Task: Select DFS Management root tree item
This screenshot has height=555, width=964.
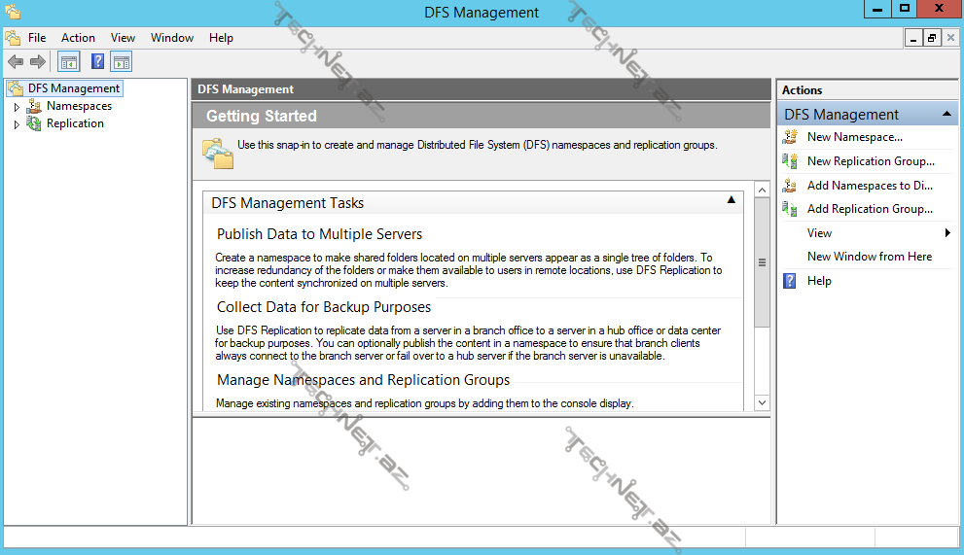Action: click(74, 88)
